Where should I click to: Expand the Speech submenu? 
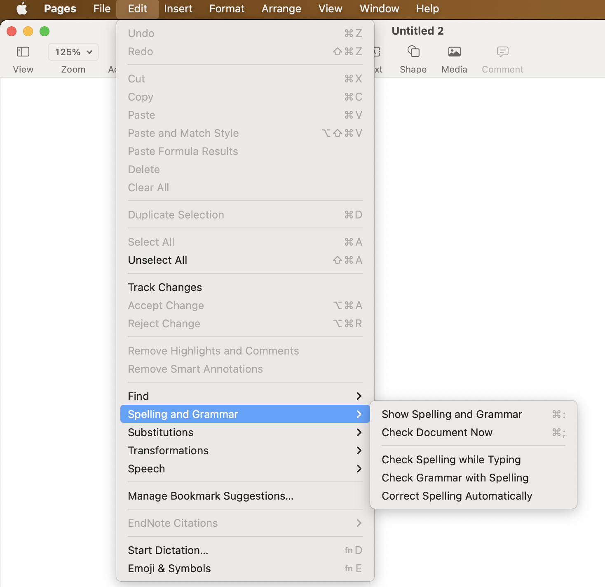(x=245, y=469)
